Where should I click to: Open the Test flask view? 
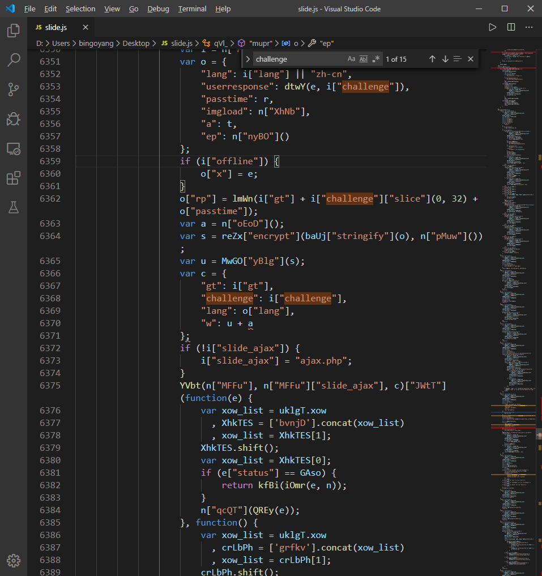coord(14,207)
